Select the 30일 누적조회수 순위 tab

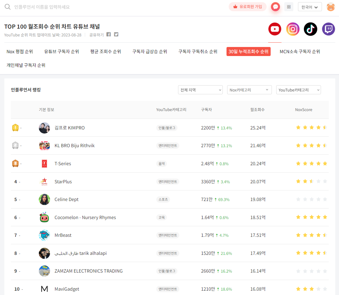[x=248, y=52]
